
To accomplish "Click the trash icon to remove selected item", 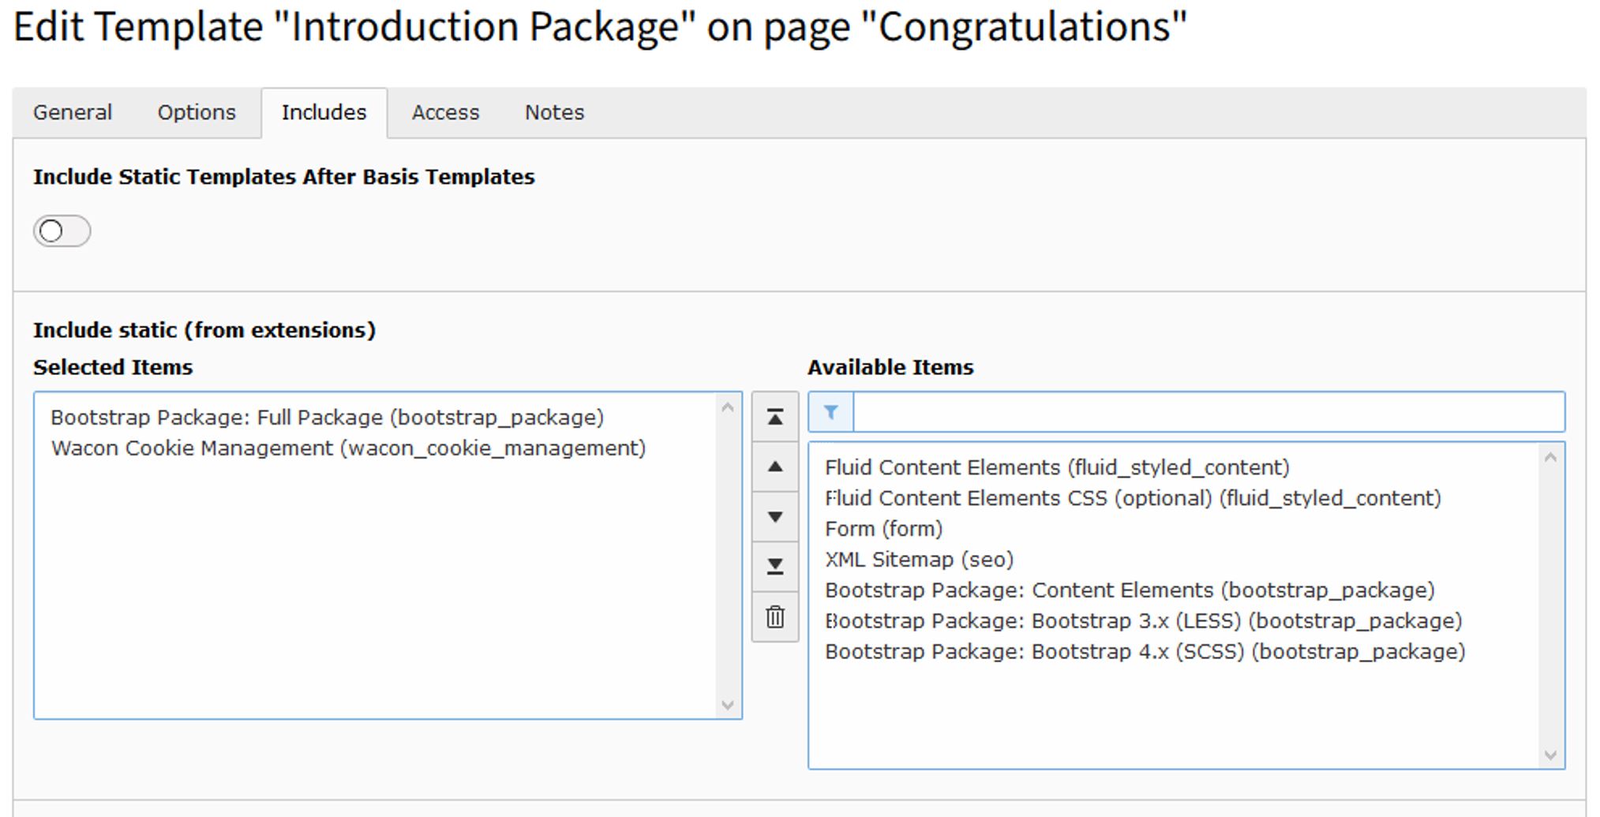I will [x=774, y=616].
